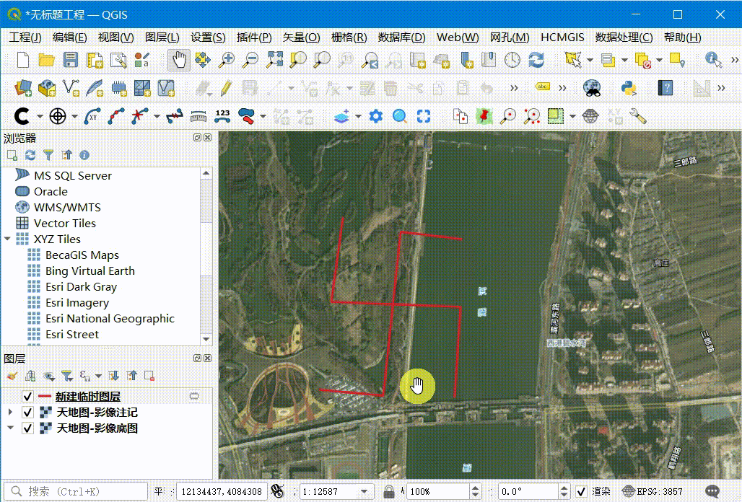Float the 图层 Layers panel
Screen dimensions: 742x502
click(x=197, y=358)
